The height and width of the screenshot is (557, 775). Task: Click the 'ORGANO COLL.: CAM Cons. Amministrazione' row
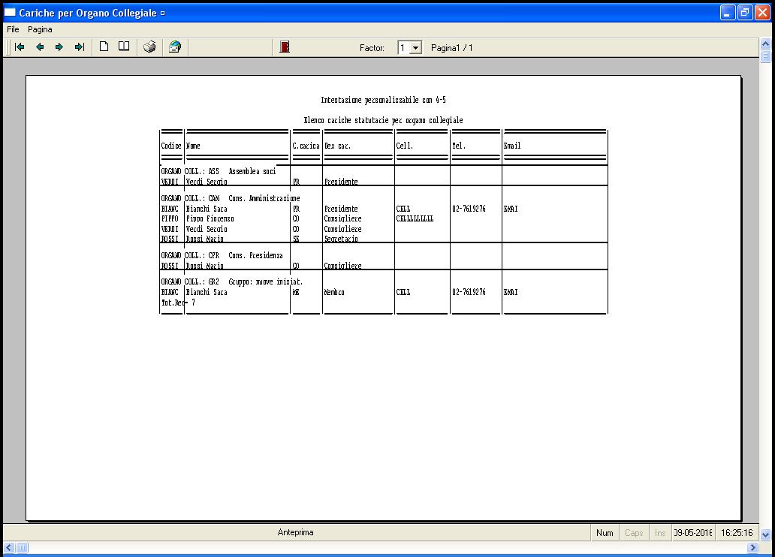(x=231, y=198)
